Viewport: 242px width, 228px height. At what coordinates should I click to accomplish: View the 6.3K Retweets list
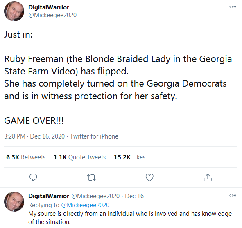26,157
